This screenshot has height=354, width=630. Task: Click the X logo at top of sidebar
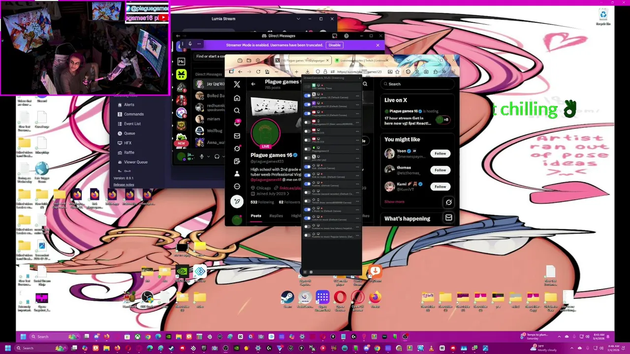point(237,85)
